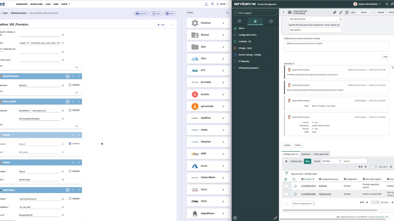The height and width of the screenshot is (221, 394).
Task: Toggle Disable checkbox on NextIPAddress block
Action: click(x=70, y=85)
